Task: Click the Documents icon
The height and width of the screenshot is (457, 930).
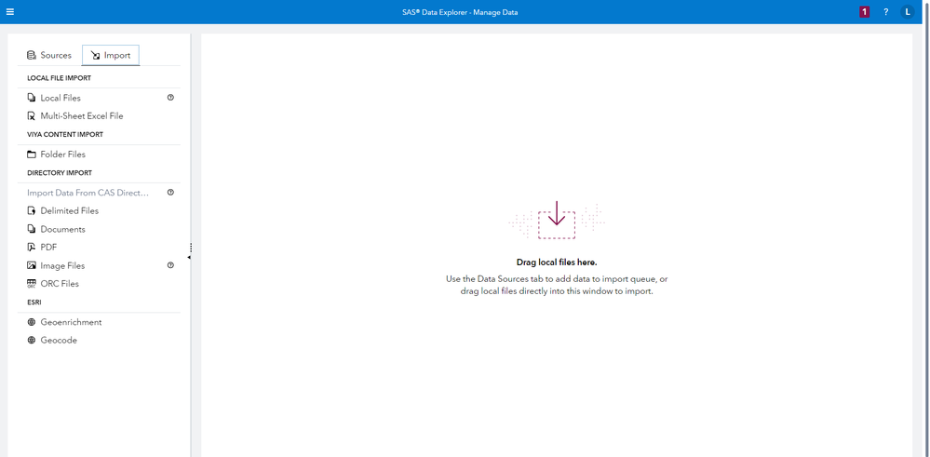Action: [32, 229]
